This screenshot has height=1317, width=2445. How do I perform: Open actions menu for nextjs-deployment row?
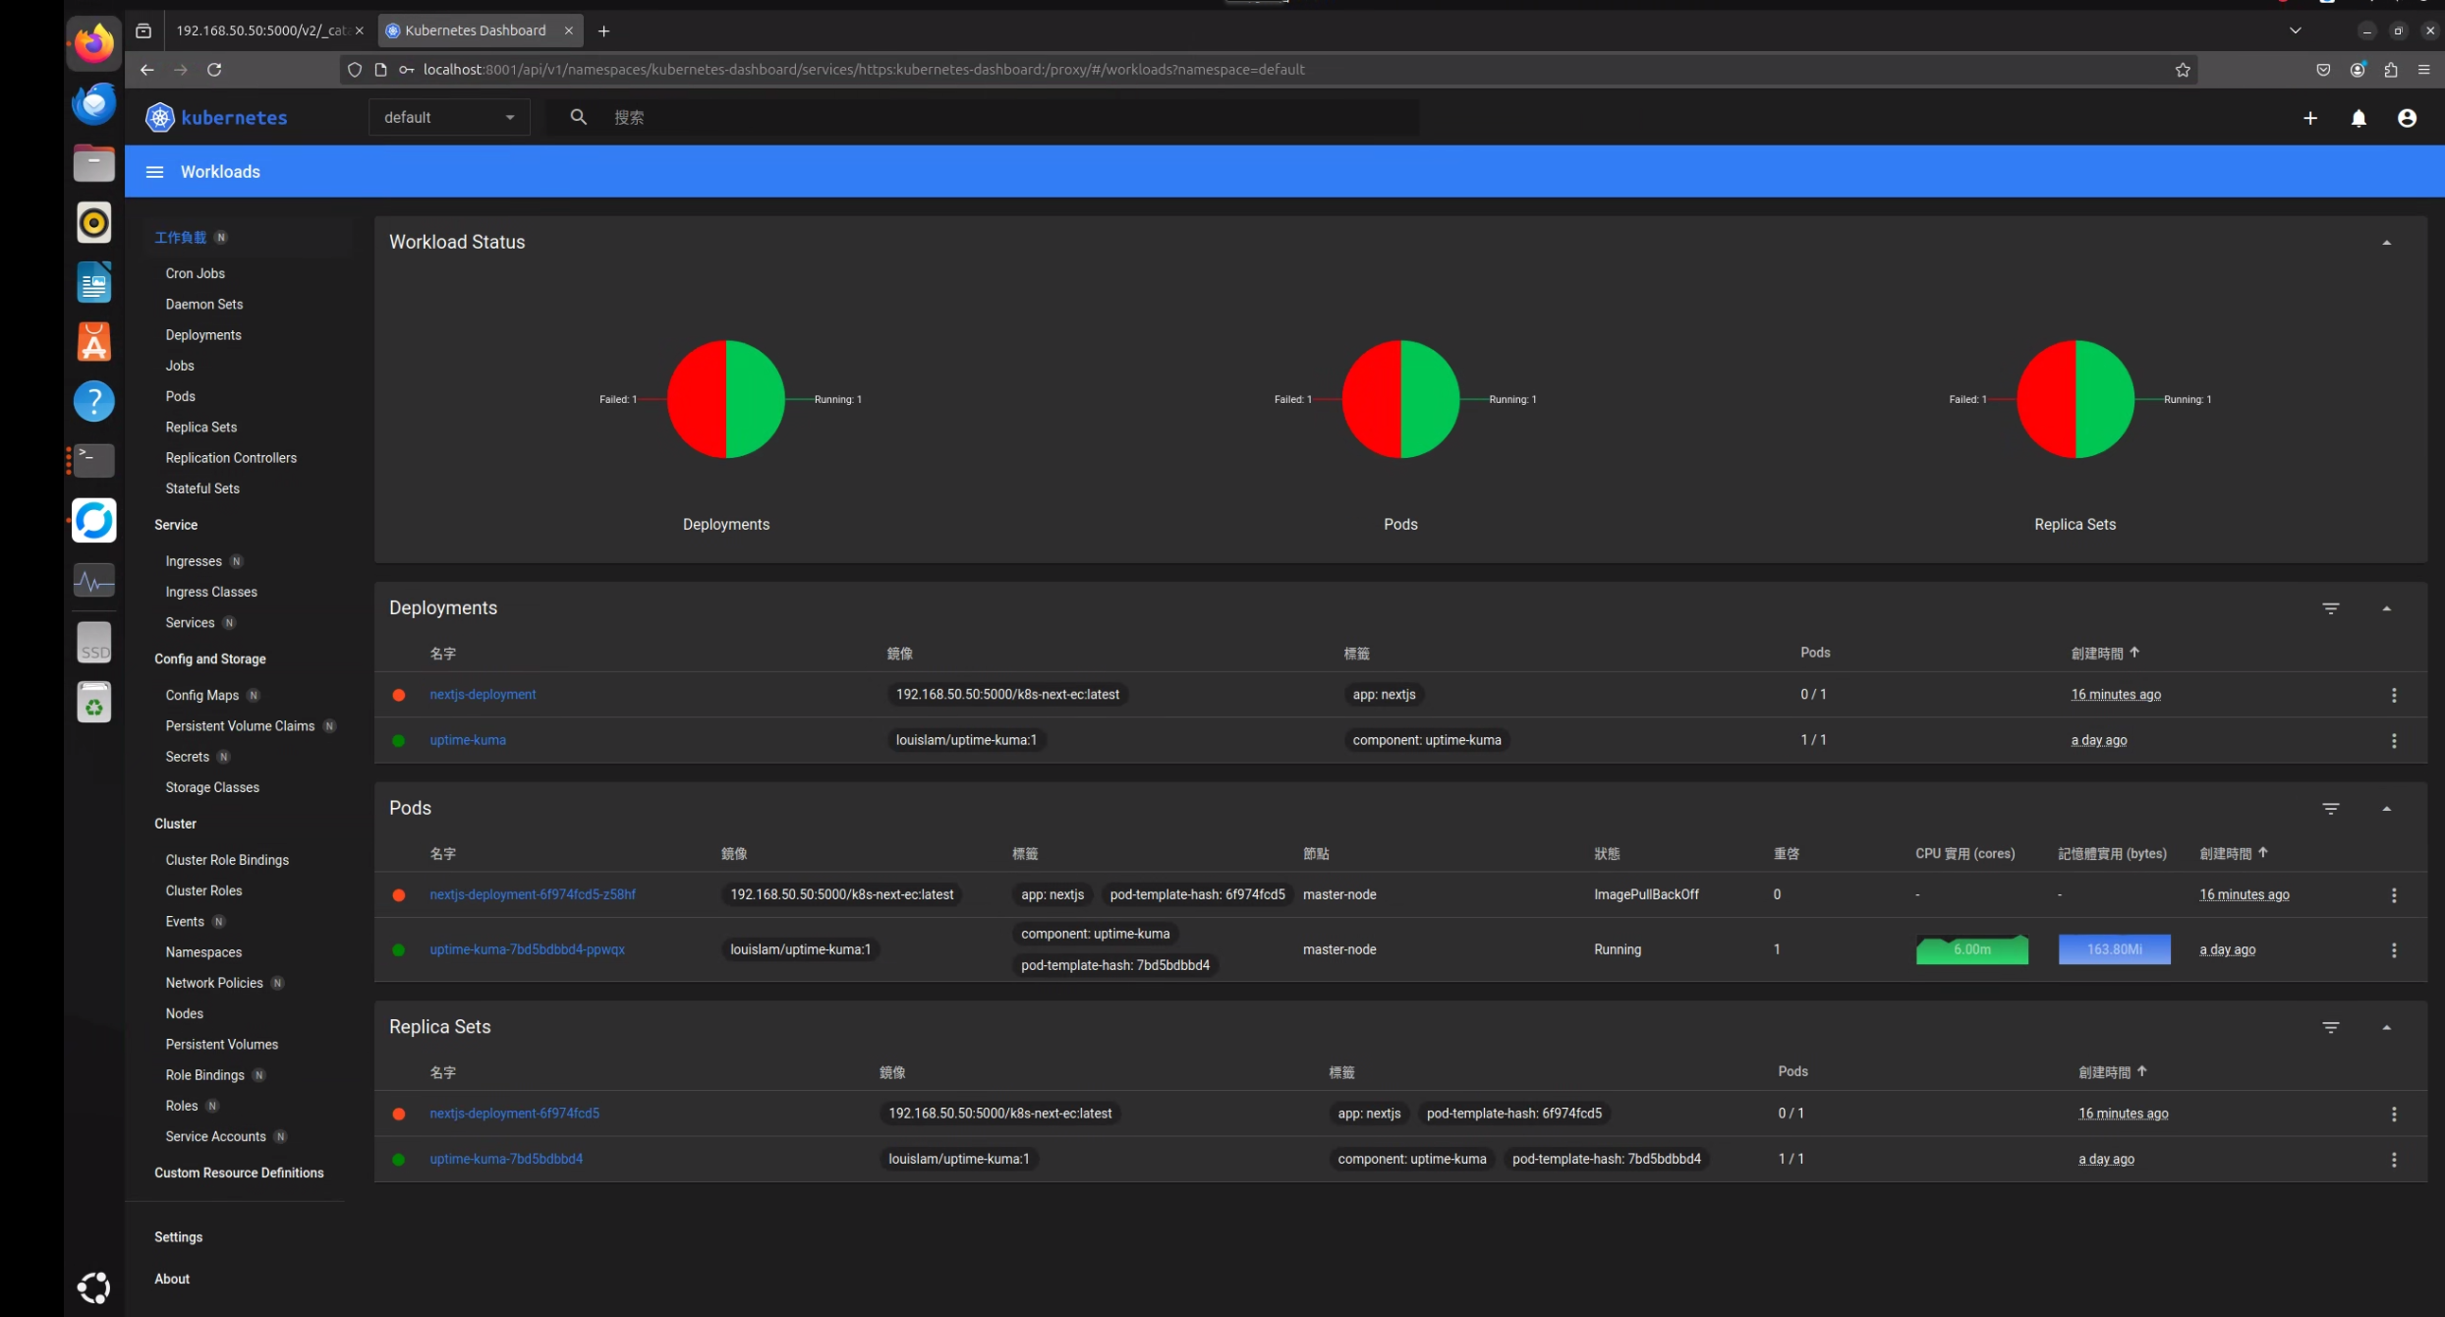pyautogui.click(x=2394, y=695)
